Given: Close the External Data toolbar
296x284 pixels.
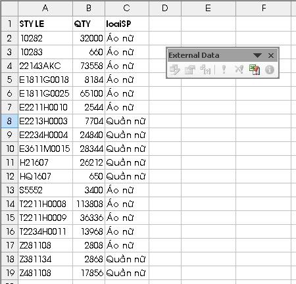Looking at the screenshot, I should 271,55.
